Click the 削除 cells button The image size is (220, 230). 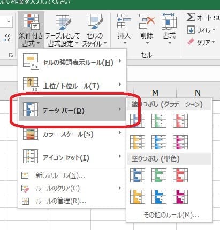[x=147, y=26]
